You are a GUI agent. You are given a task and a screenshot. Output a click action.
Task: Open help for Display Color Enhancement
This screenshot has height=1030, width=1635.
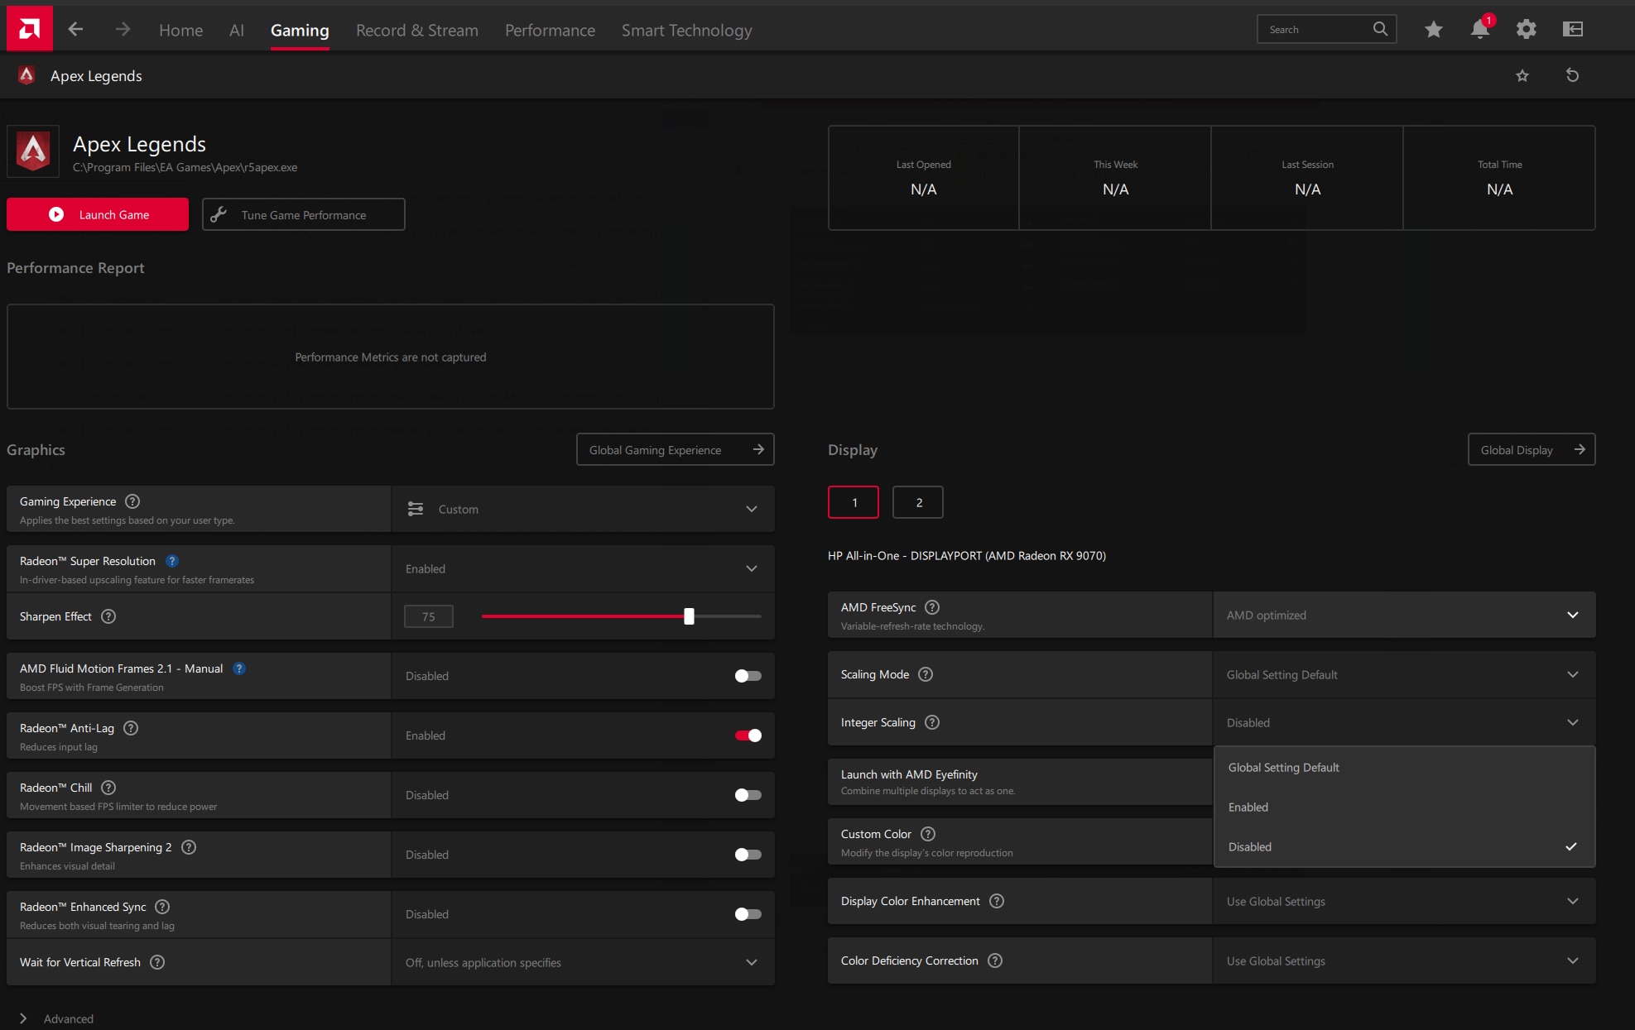(x=997, y=901)
